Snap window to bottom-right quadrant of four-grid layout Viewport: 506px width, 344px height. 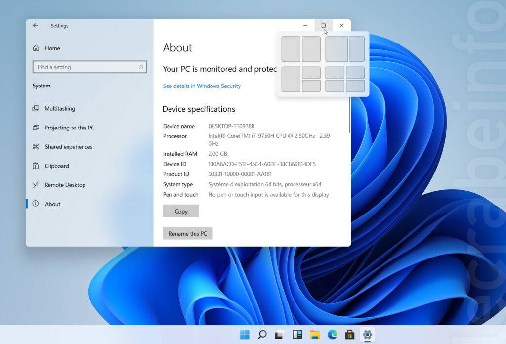[355, 86]
